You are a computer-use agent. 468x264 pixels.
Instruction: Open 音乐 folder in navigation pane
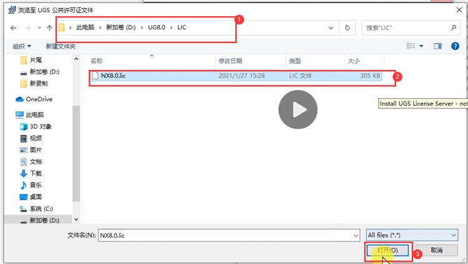point(36,185)
